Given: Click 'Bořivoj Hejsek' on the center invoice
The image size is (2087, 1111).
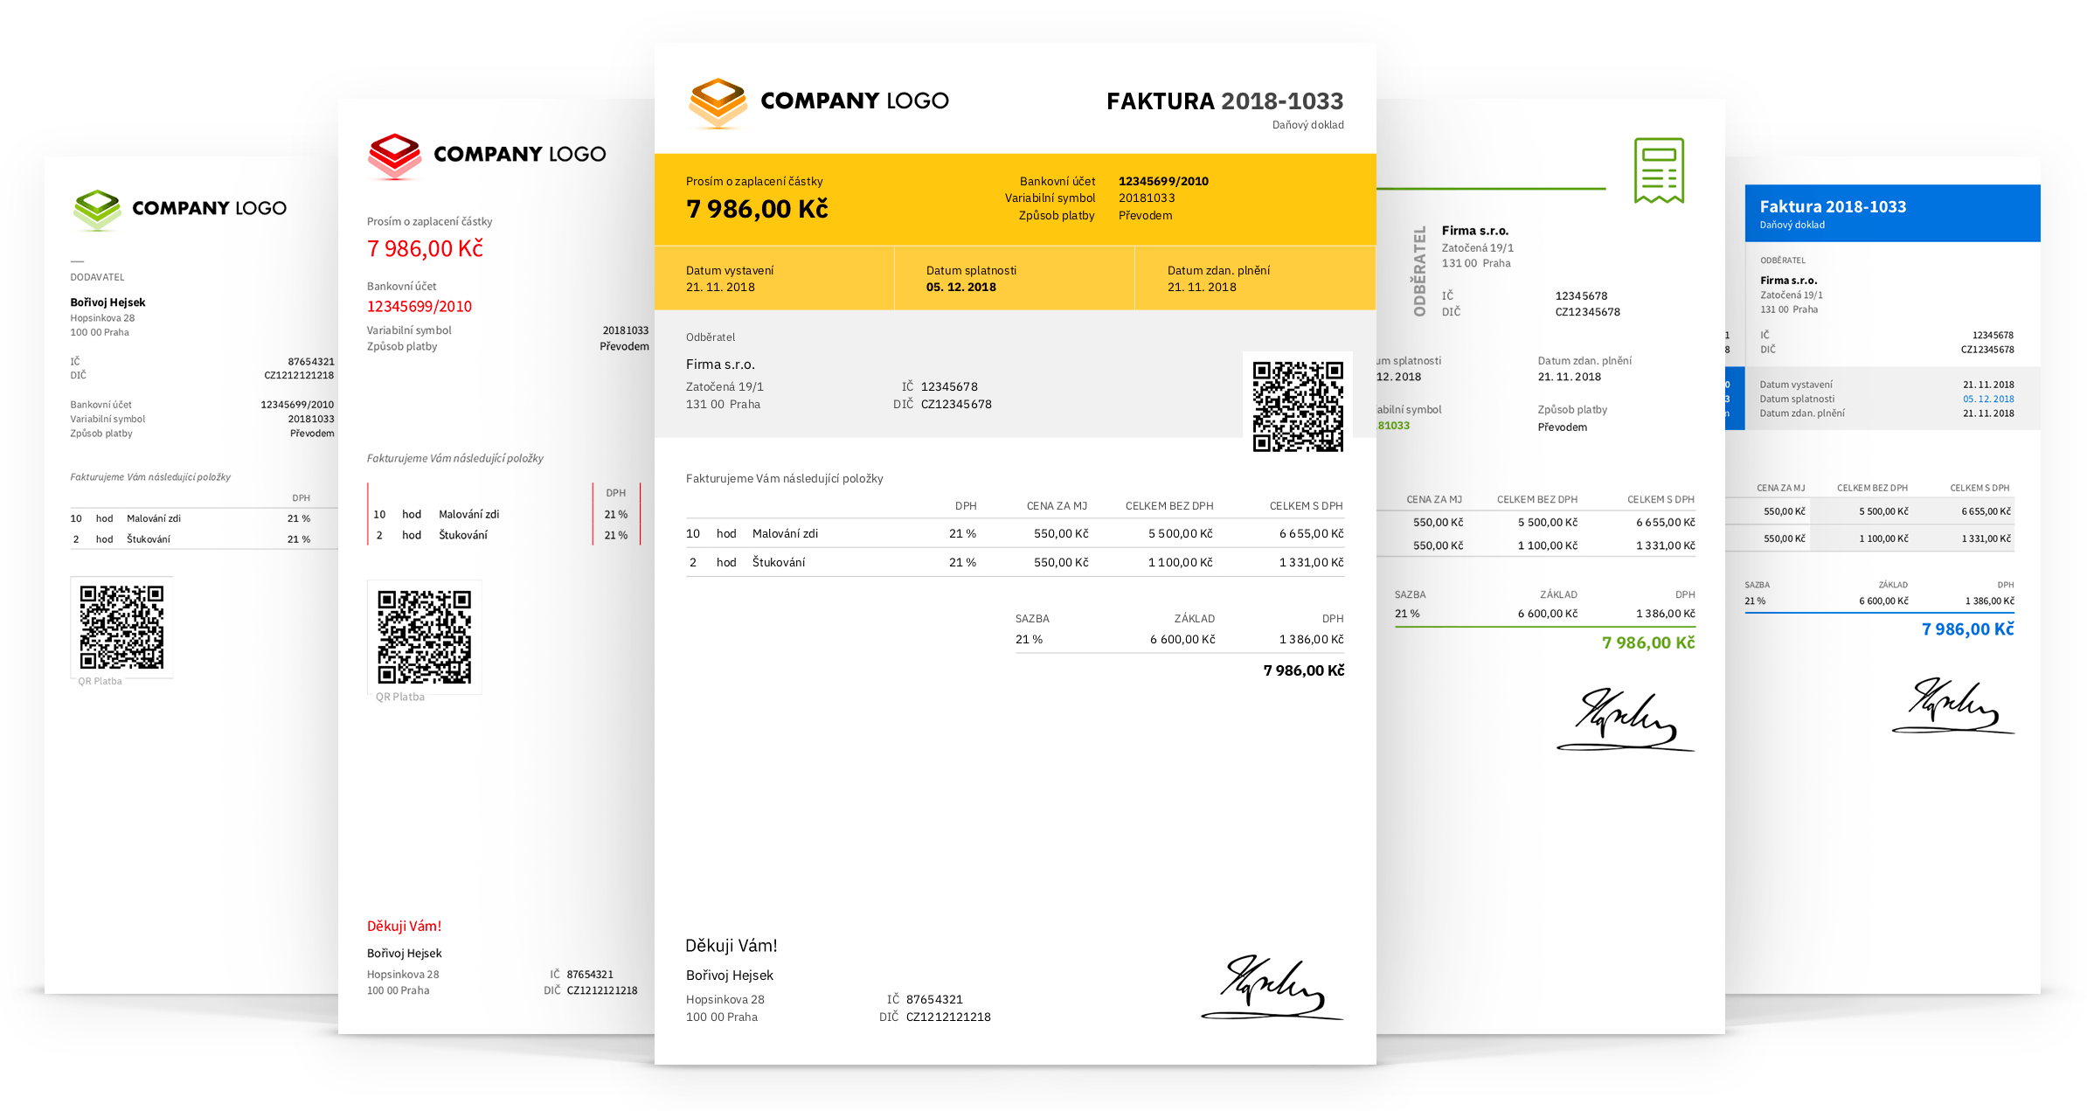Looking at the screenshot, I should pos(729,976).
